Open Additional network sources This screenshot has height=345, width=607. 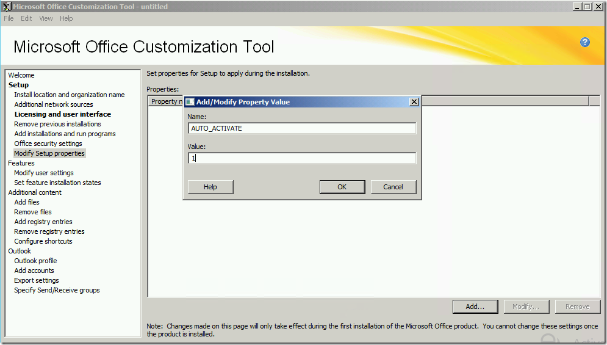coord(54,104)
